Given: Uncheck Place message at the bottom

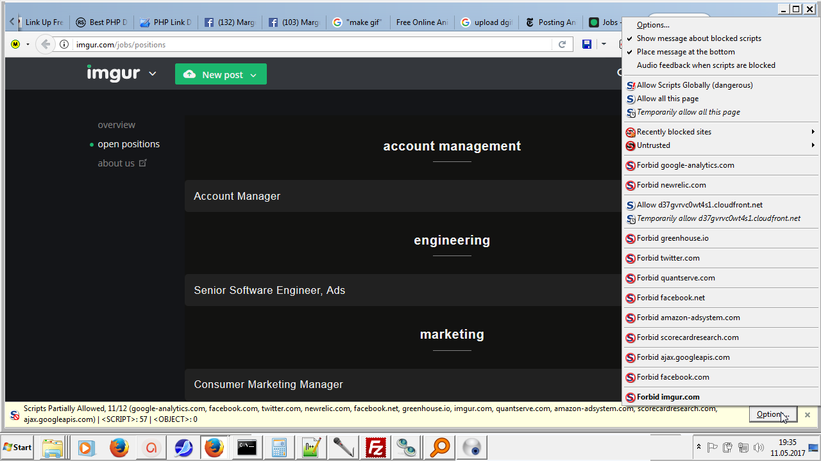Looking at the screenshot, I should (686, 52).
